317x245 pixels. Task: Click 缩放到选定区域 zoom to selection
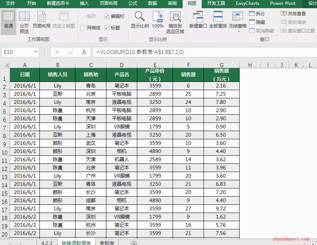pyautogui.click(x=175, y=22)
